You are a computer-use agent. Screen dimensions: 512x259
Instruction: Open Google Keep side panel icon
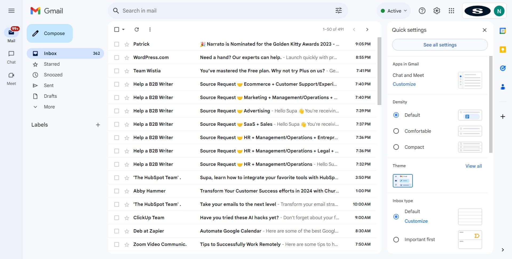(x=503, y=49)
